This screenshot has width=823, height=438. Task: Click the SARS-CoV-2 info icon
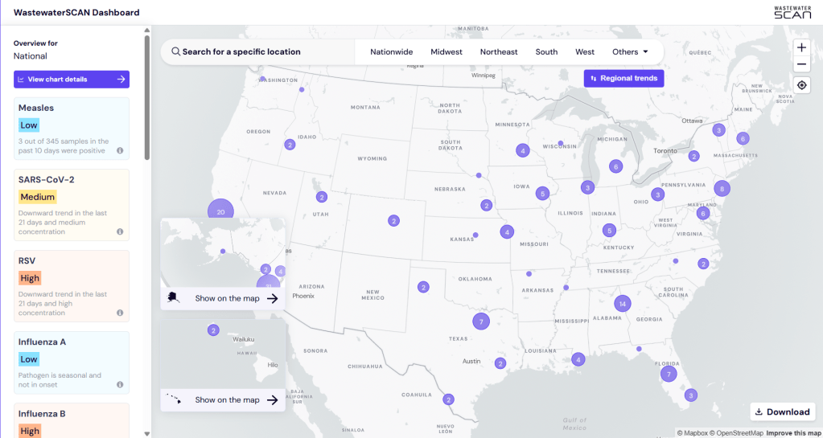tap(120, 231)
